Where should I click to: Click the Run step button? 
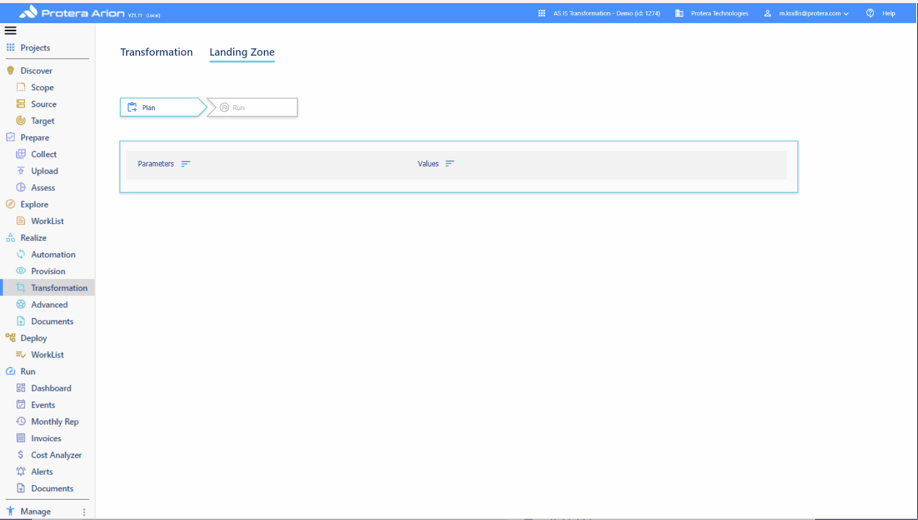click(253, 108)
